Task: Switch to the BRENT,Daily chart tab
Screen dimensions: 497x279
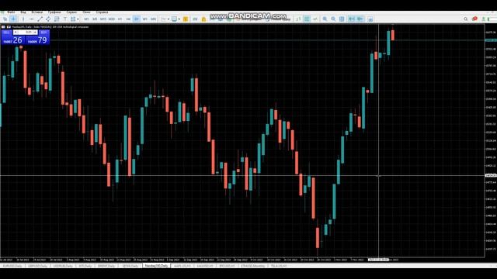Action: pos(106,266)
